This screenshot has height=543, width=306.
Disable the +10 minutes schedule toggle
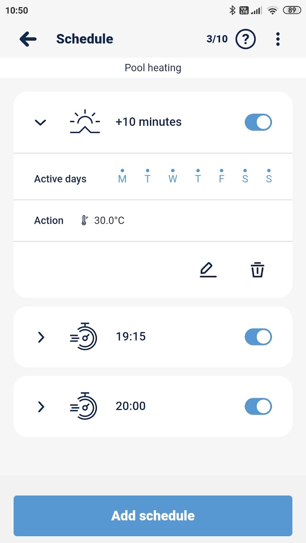pyautogui.click(x=258, y=122)
